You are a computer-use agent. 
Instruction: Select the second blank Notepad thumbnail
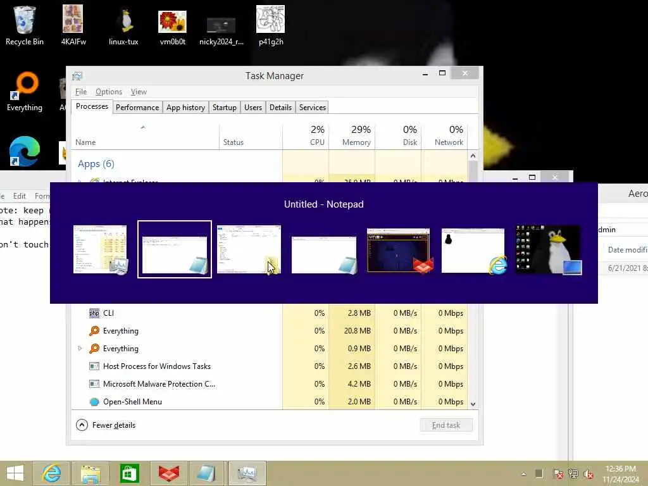(324, 255)
